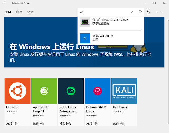Switch to the 应用 tab
Image resolution: width=169 pixels, height=133 pixels.
click(x=19, y=12)
